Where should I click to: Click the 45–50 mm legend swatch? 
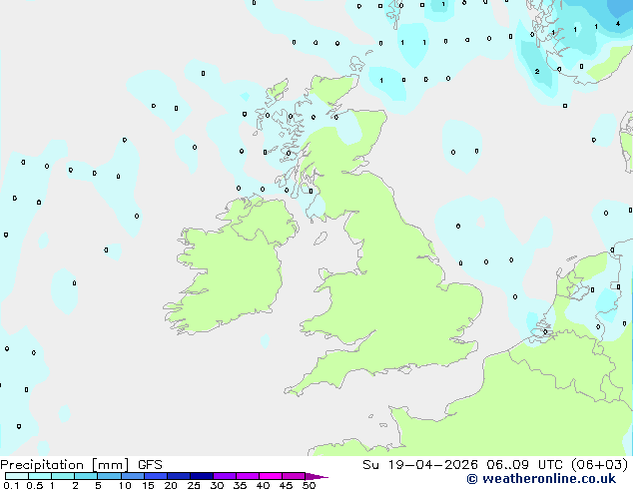[x=294, y=476]
